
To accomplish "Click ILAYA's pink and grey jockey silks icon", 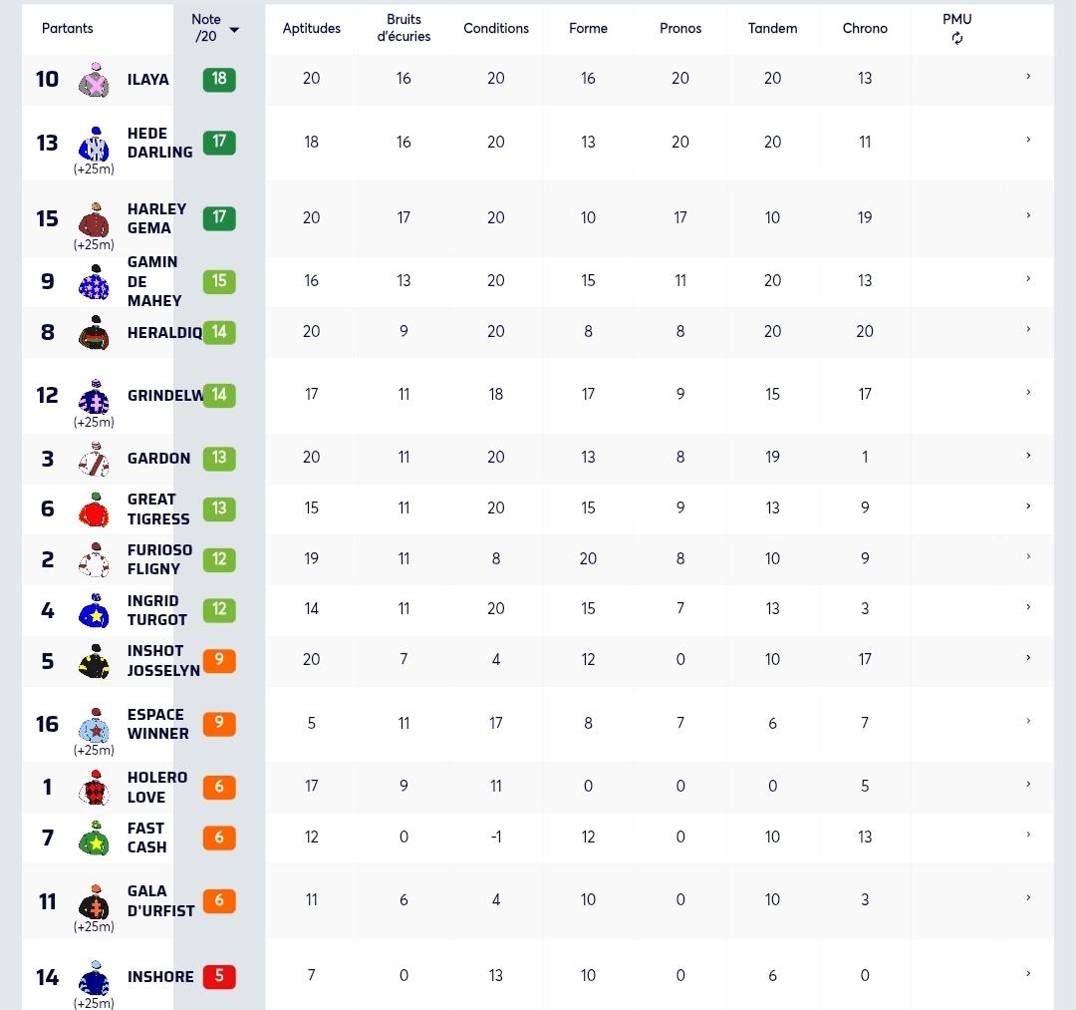I will 94,80.
